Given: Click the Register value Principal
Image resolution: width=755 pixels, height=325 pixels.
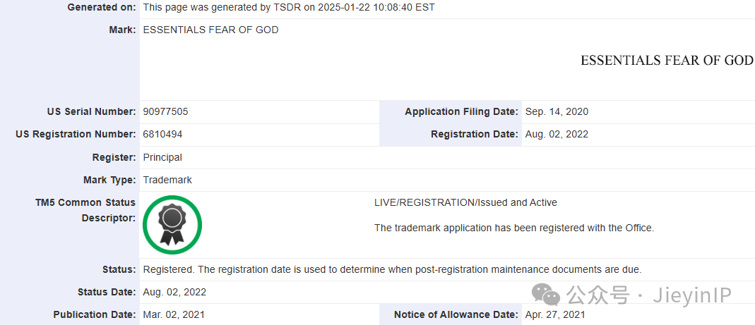Looking at the screenshot, I should 162,157.
